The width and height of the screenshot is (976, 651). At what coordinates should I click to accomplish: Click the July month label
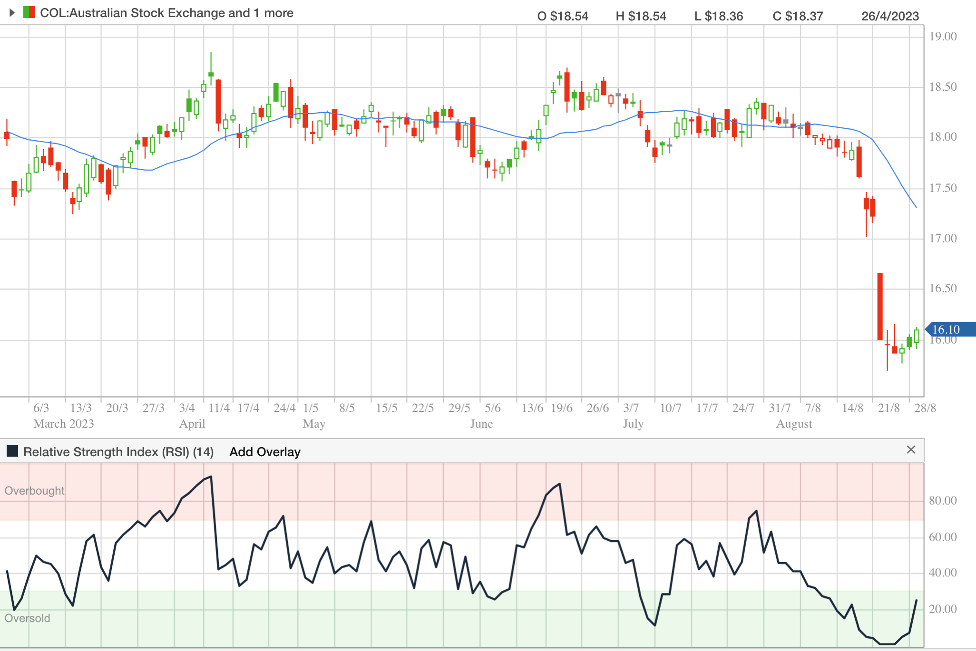tap(633, 424)
